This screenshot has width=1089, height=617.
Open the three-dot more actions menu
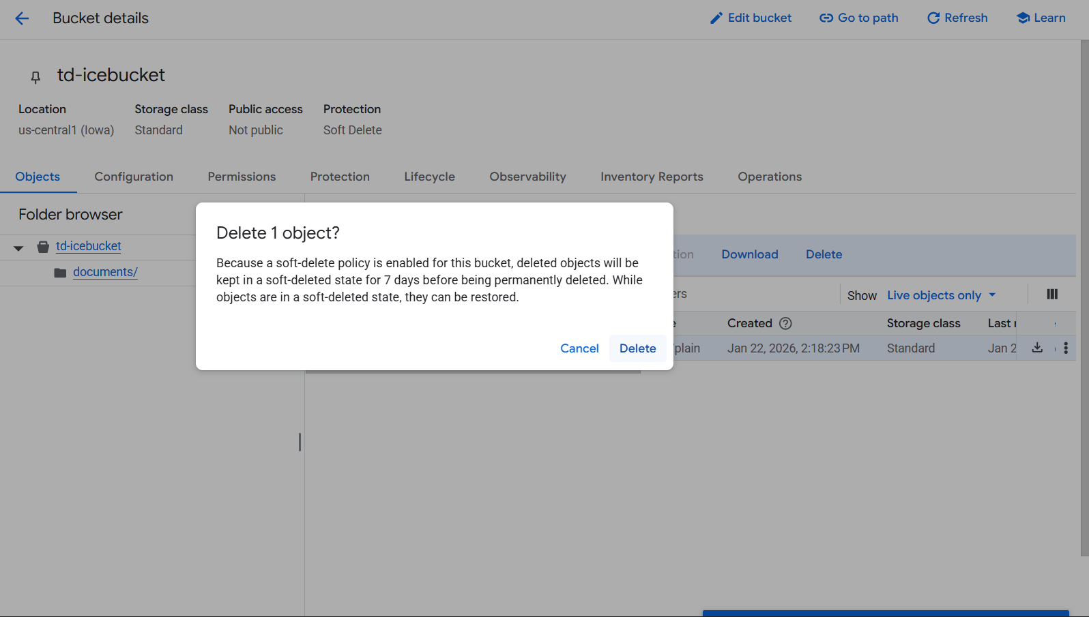tap(1066, 348)
